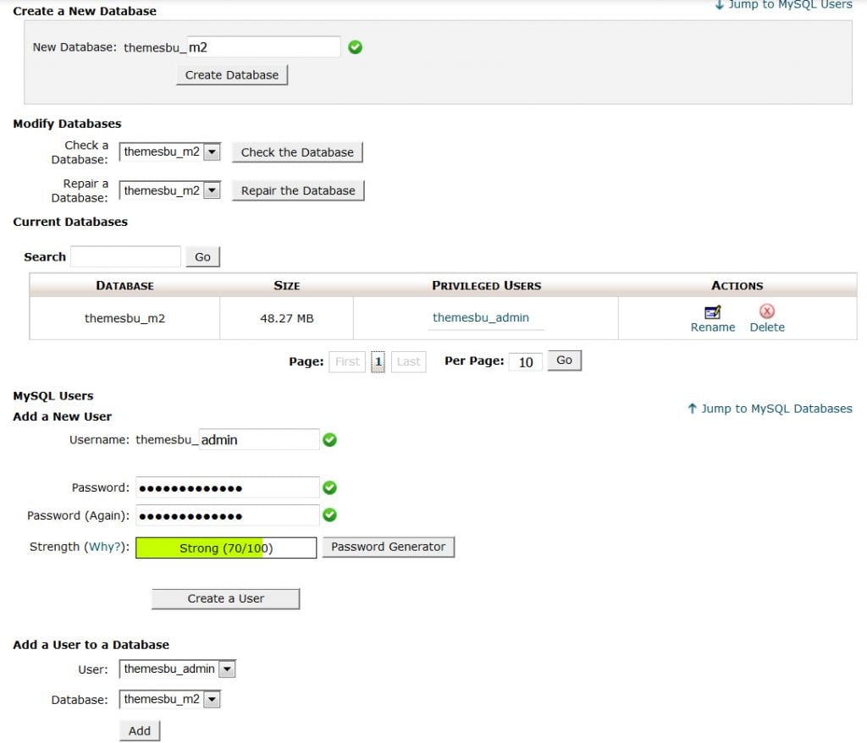Click green checkmark beside Password (Again) field
The width and height of the screenshot is (867, 743).
click(330, 515)
